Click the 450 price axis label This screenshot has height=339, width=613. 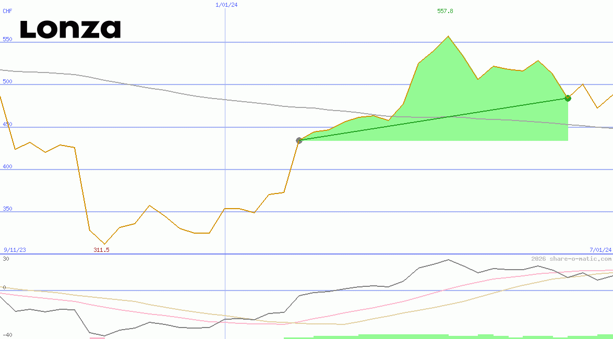point(7,124)
